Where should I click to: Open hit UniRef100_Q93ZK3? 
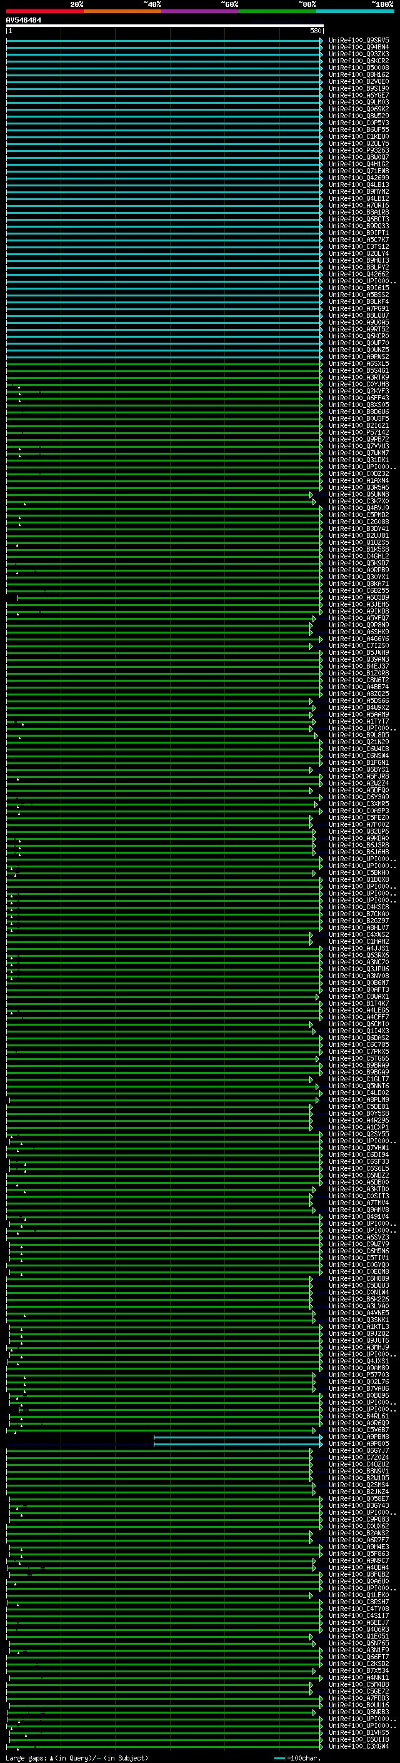pyautogui.click(x=359, y=54)
